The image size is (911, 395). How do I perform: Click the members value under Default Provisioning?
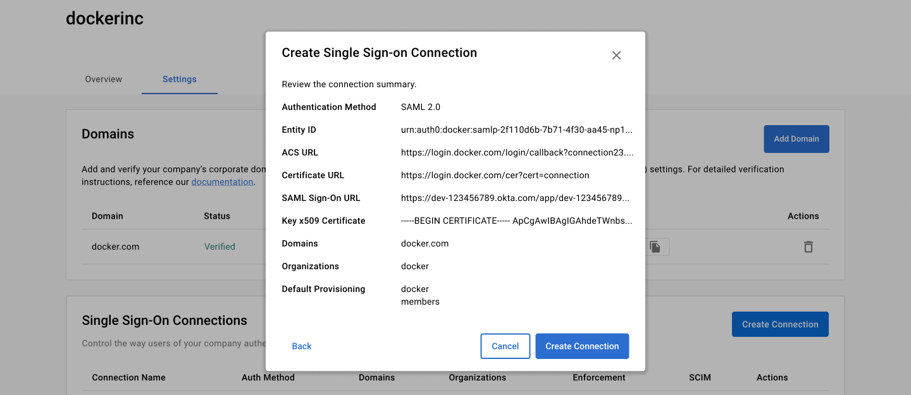coord(420,302)
